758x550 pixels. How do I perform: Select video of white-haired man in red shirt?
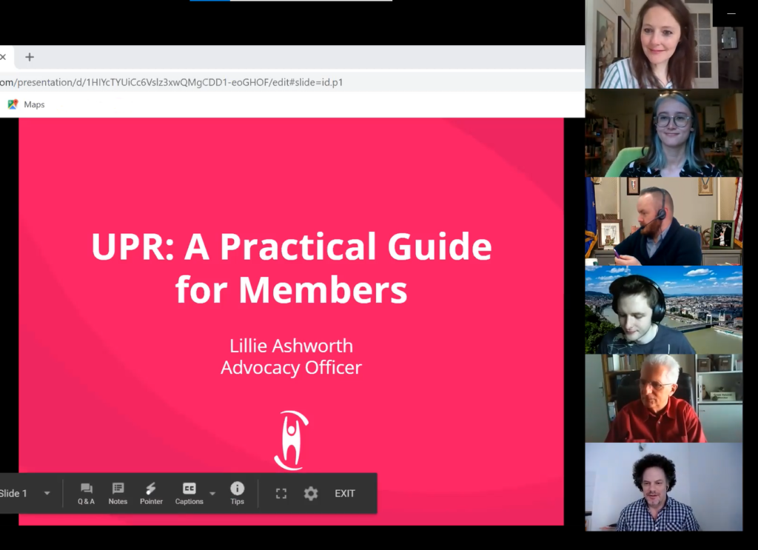coord(663,398)
